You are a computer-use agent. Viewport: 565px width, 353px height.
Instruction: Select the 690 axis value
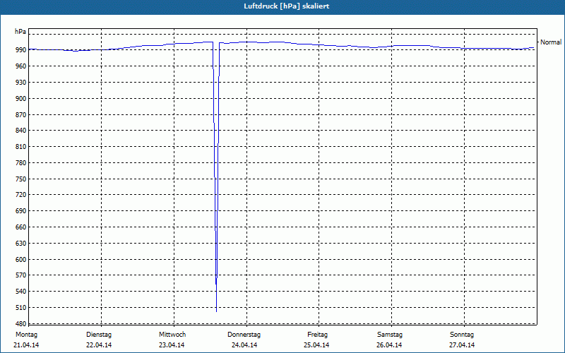(20, 211)
